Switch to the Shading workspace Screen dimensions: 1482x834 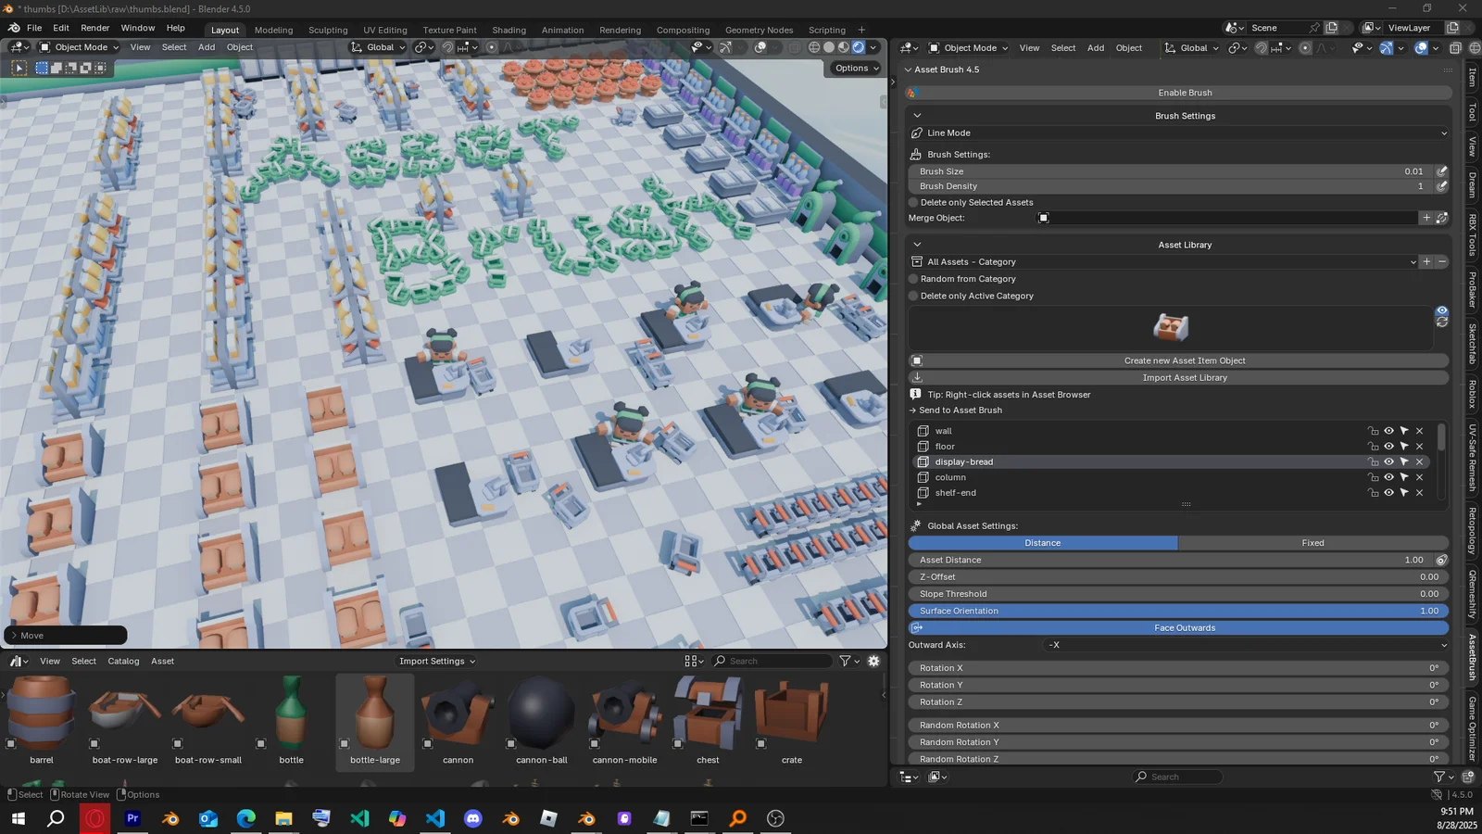509,29
